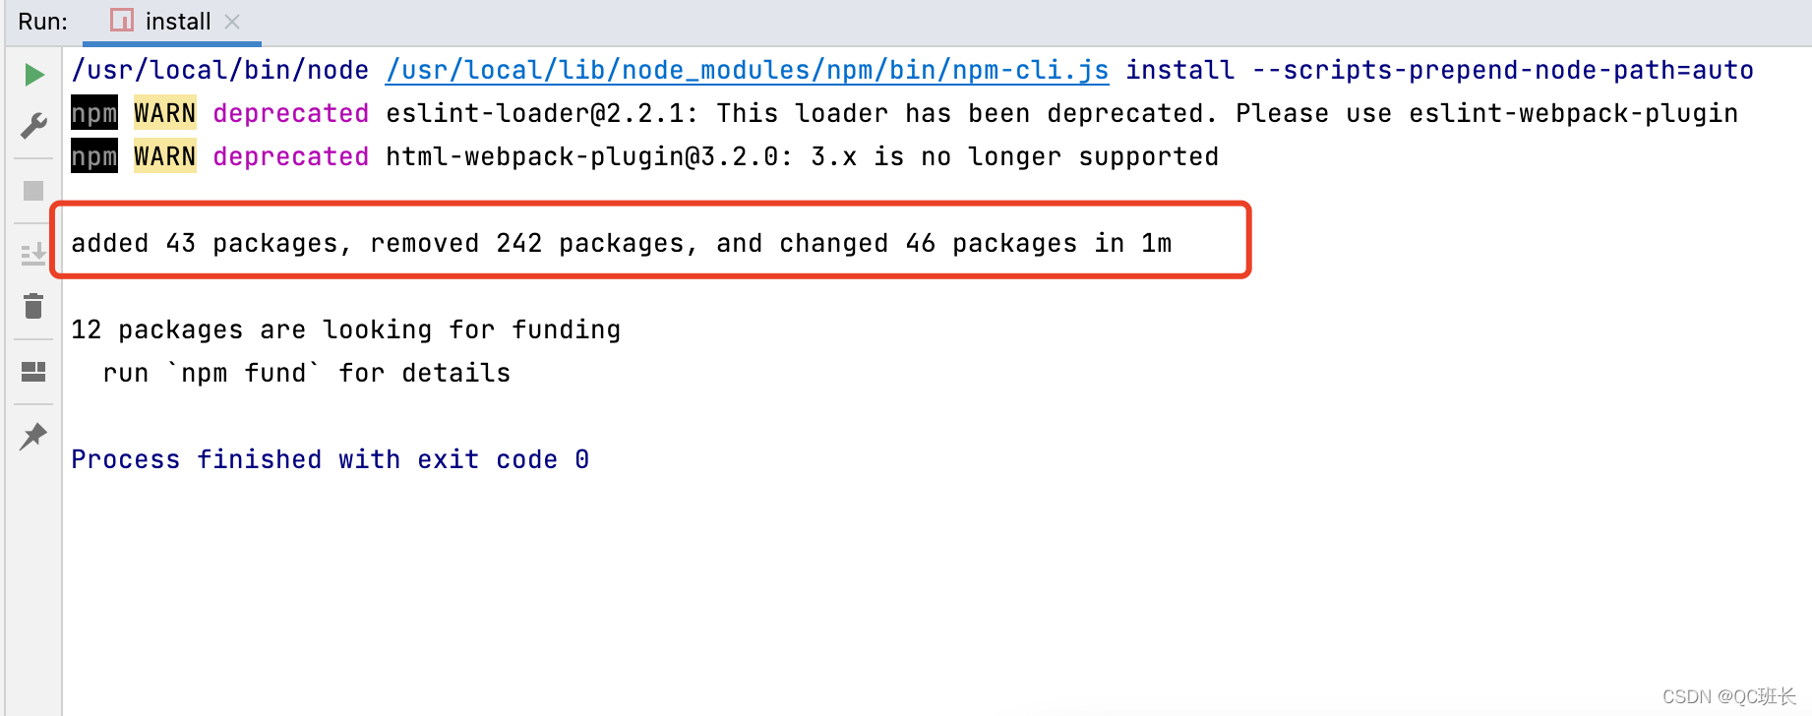Click the restore layout icon in sidebar
The width and height of the screenshot is (1812, 716).
33,372
